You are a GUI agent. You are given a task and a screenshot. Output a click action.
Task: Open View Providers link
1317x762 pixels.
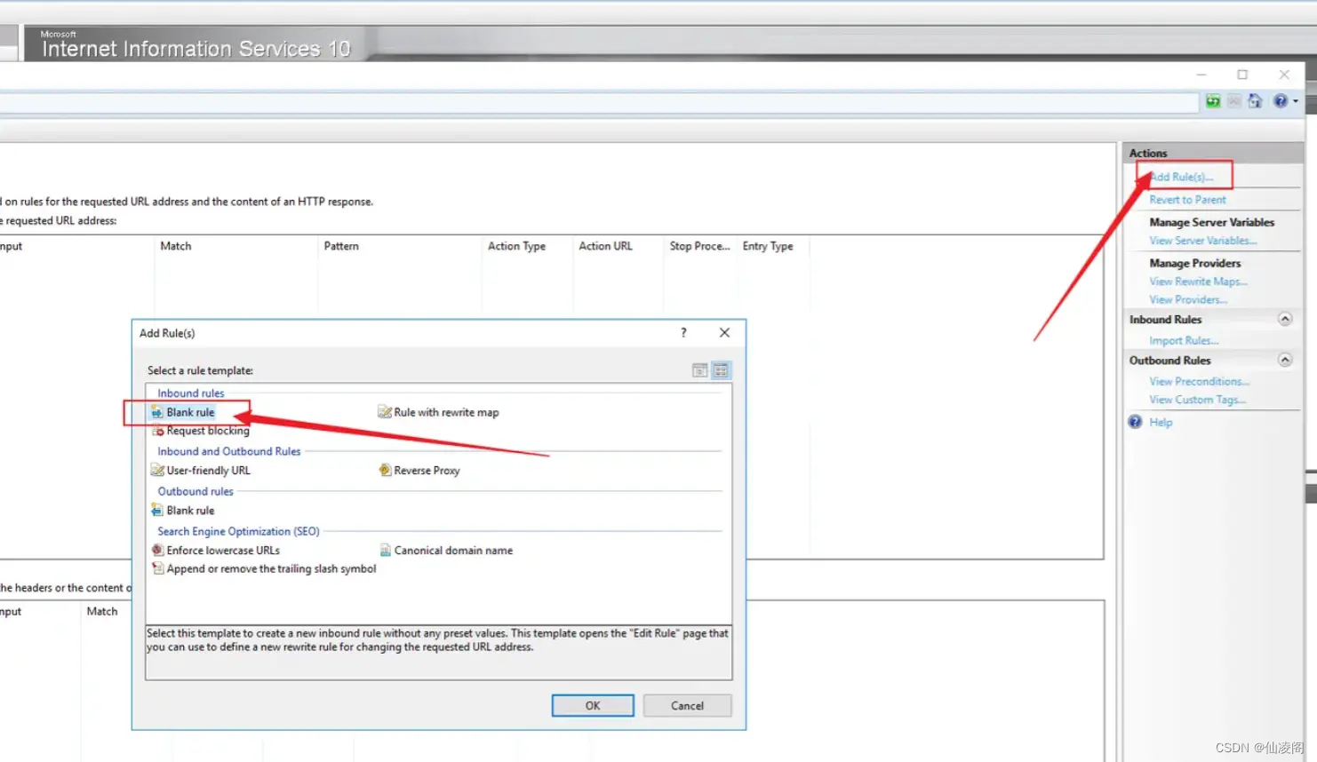coord(1188,300)
